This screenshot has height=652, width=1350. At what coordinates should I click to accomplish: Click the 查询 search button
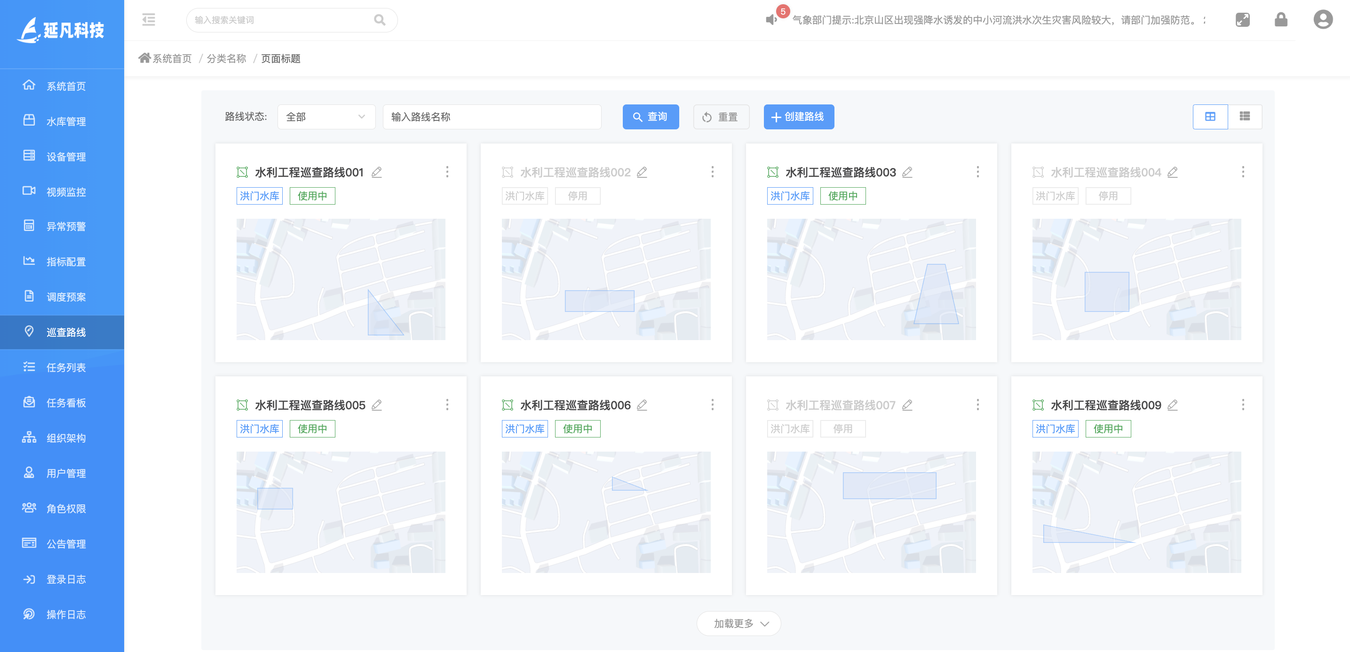[651, 117]
